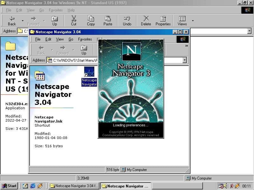This screenshot has width=254, height=190.
Task: Expand the toolbar overflow chevron in front window
Action: click(x=186, y=46)
